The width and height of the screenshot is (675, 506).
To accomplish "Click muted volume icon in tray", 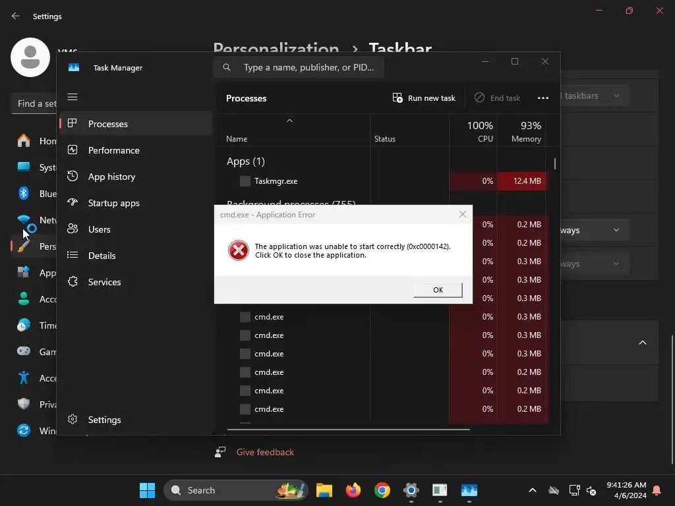I will click(591, 490).
